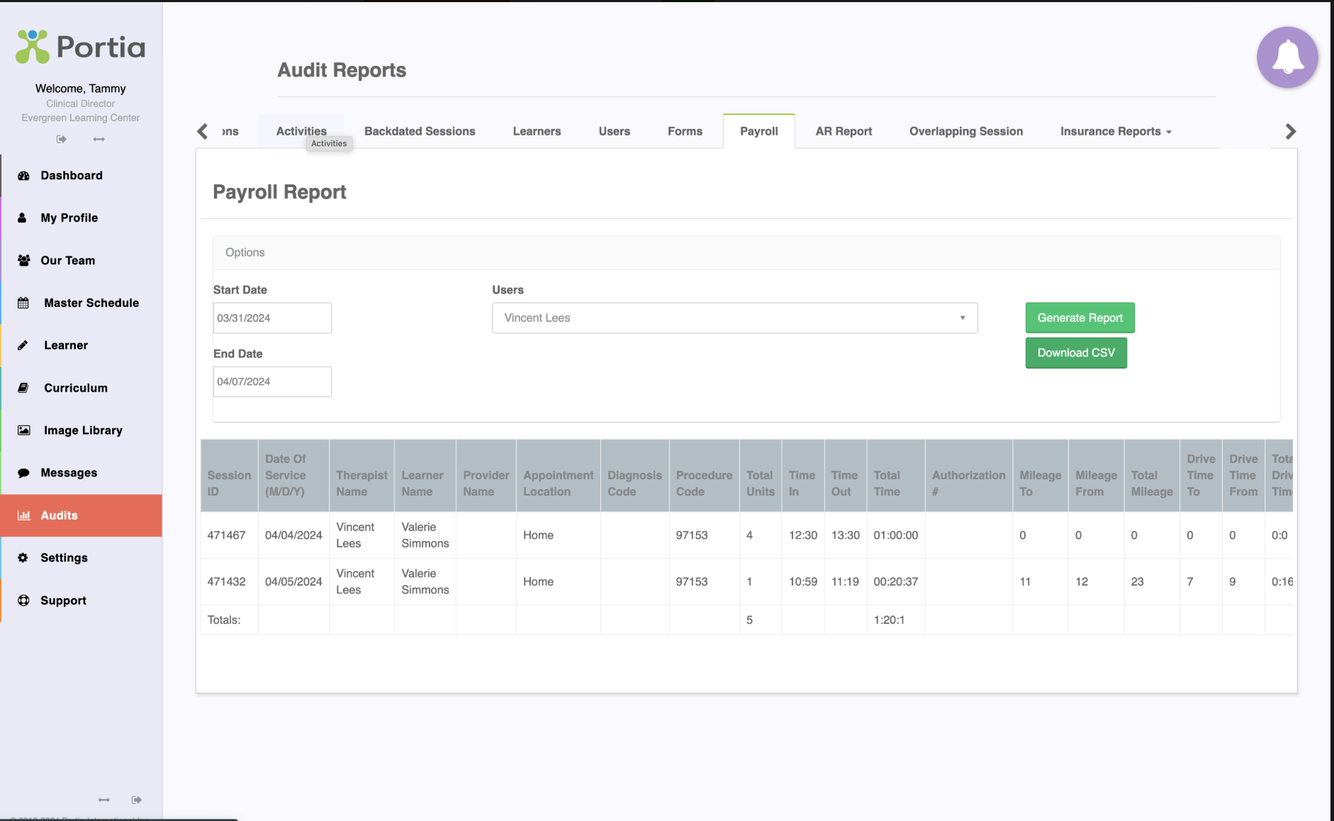Click the Dashboard gauge icon

click(x=23, y=176)
